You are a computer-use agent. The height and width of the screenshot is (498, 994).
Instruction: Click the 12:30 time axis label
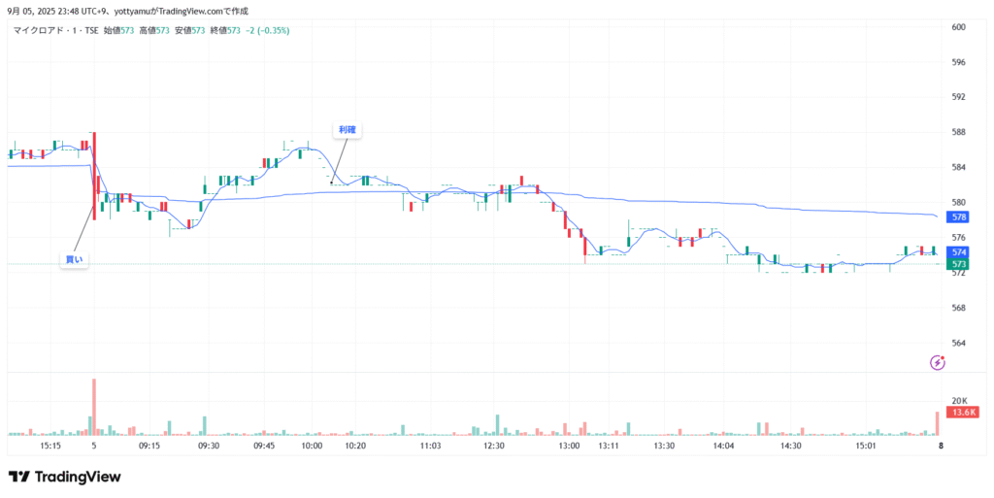coord(494,446)
